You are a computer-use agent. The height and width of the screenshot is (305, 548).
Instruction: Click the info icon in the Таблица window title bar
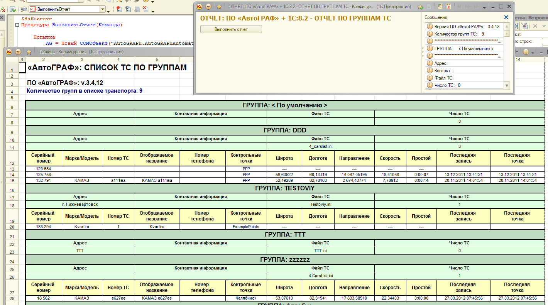pyautogui.click(x=526, y=52)
